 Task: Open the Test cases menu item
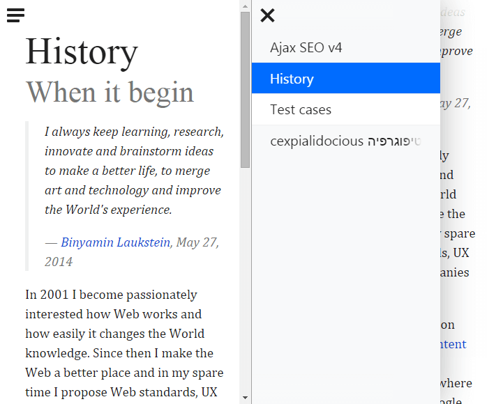301,109
